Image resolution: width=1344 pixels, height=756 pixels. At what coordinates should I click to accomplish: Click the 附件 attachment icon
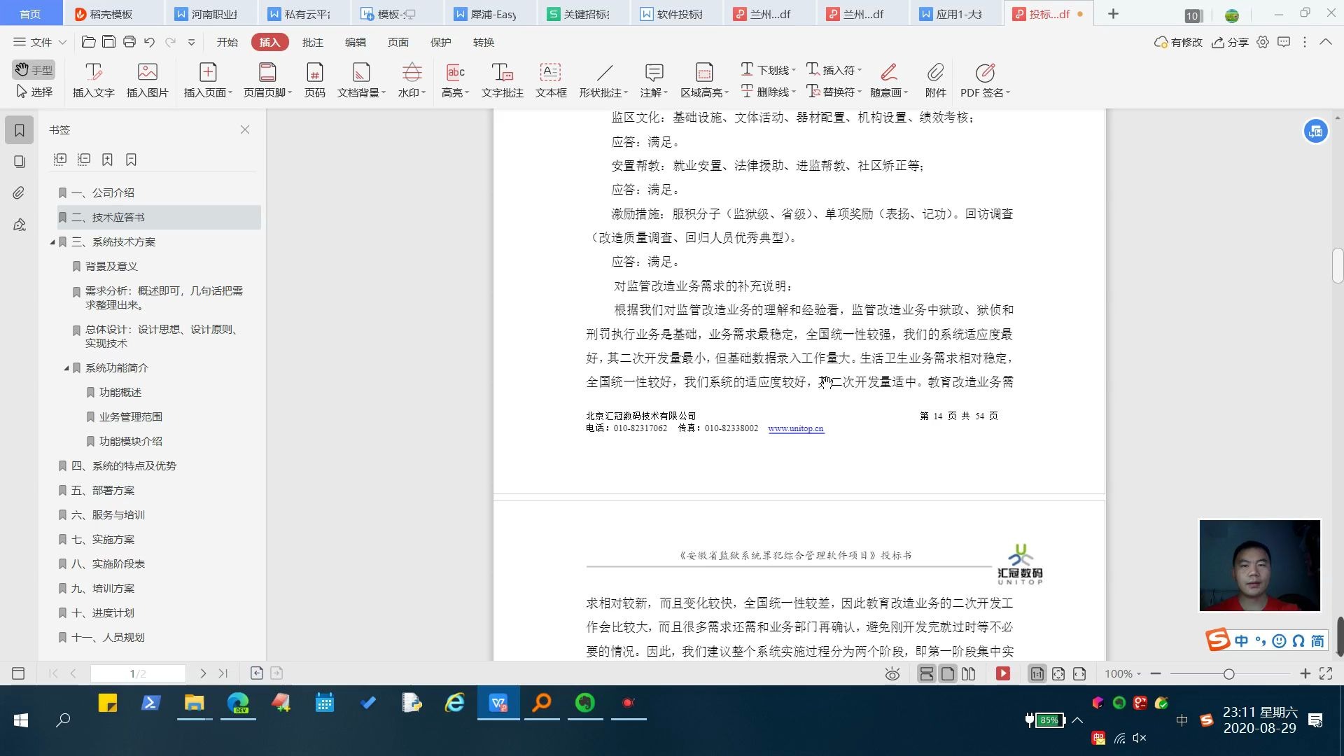click(935, 79)
